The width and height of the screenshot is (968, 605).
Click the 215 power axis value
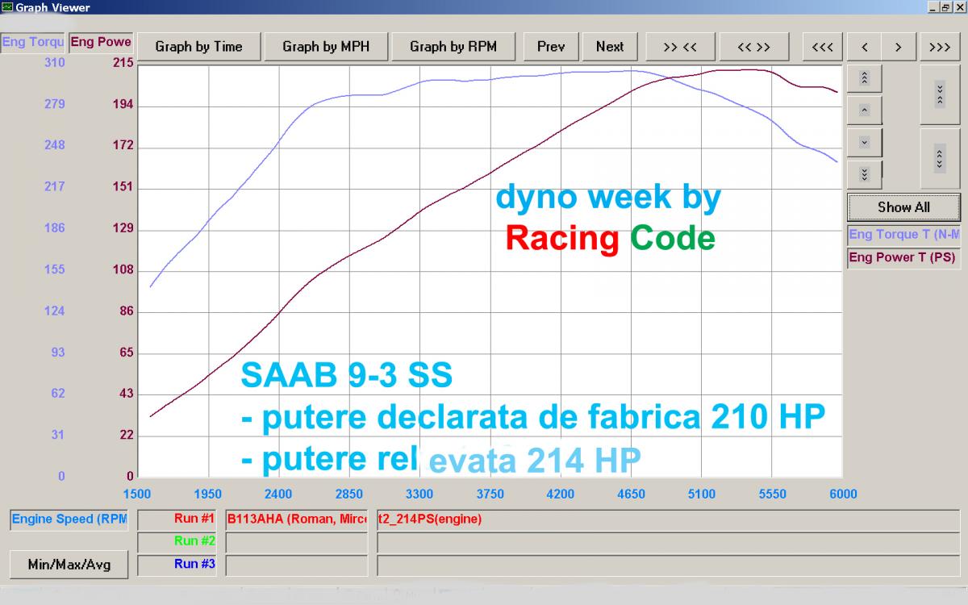coord(123,63)
